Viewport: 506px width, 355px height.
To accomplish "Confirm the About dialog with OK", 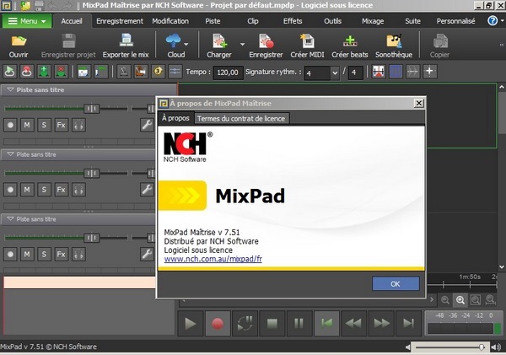I will point(396,283).
